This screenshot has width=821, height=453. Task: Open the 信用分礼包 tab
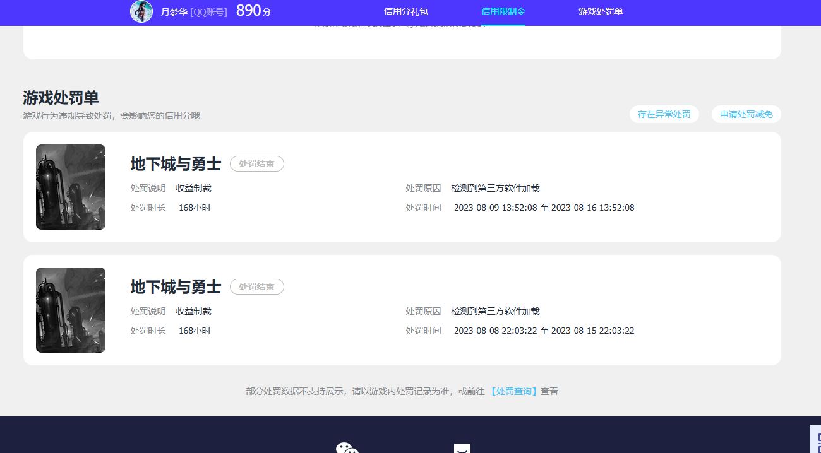(405, 11)
